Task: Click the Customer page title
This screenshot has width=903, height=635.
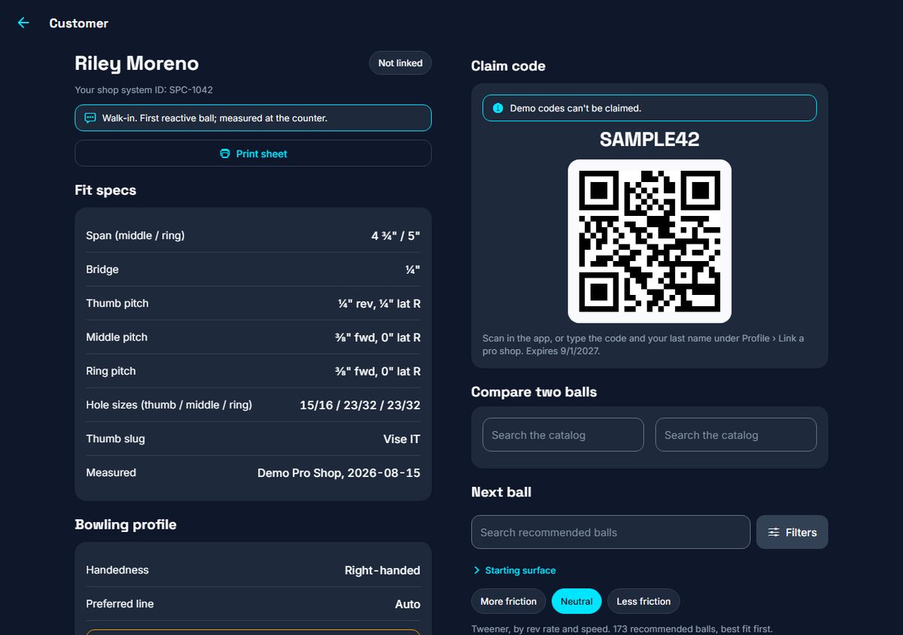Action: pos(79,23)
